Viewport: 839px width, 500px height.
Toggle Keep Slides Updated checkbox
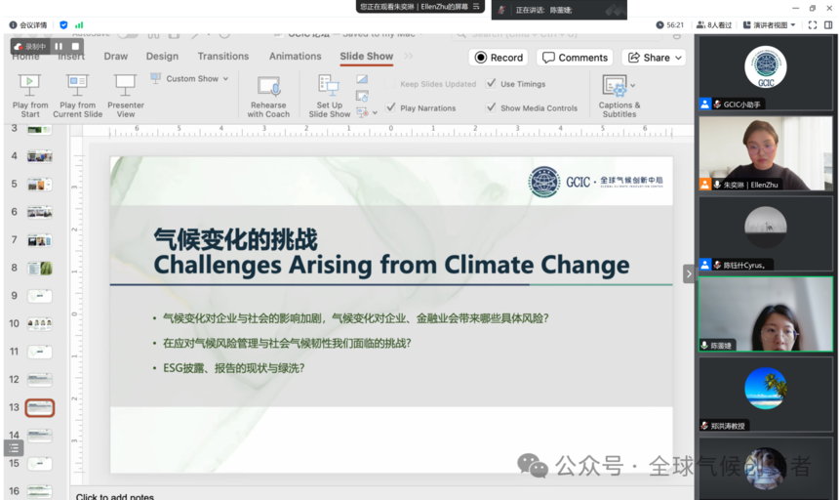390,84
